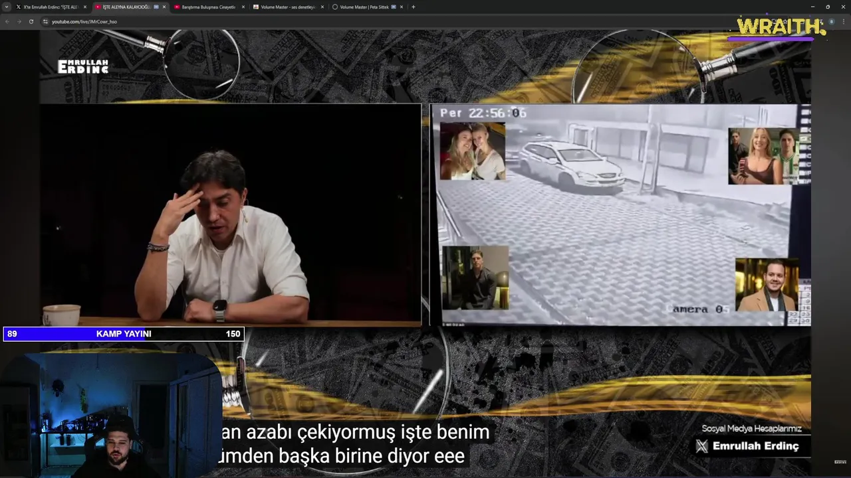
Task: Click the streamer webcam overlay
Action: (x=110, y=414)
